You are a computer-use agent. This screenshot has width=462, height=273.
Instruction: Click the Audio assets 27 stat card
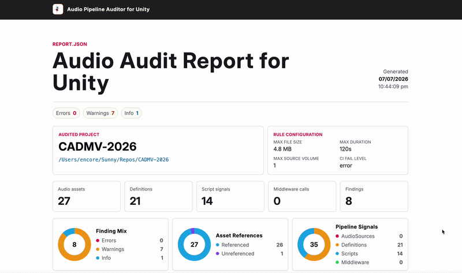[x=87, y=196]
